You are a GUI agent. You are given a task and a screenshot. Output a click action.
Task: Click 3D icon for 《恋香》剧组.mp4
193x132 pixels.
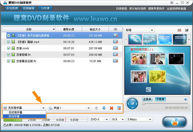(x=116, y=42)
